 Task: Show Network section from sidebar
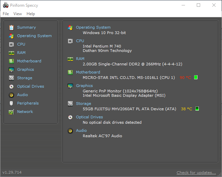[25, 112]
